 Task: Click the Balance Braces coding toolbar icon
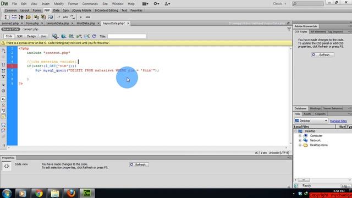pyautogui.click(x=3, y=91)
